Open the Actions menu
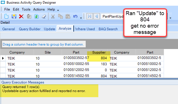Screen dimensions: 178x104 pos(39,9)
